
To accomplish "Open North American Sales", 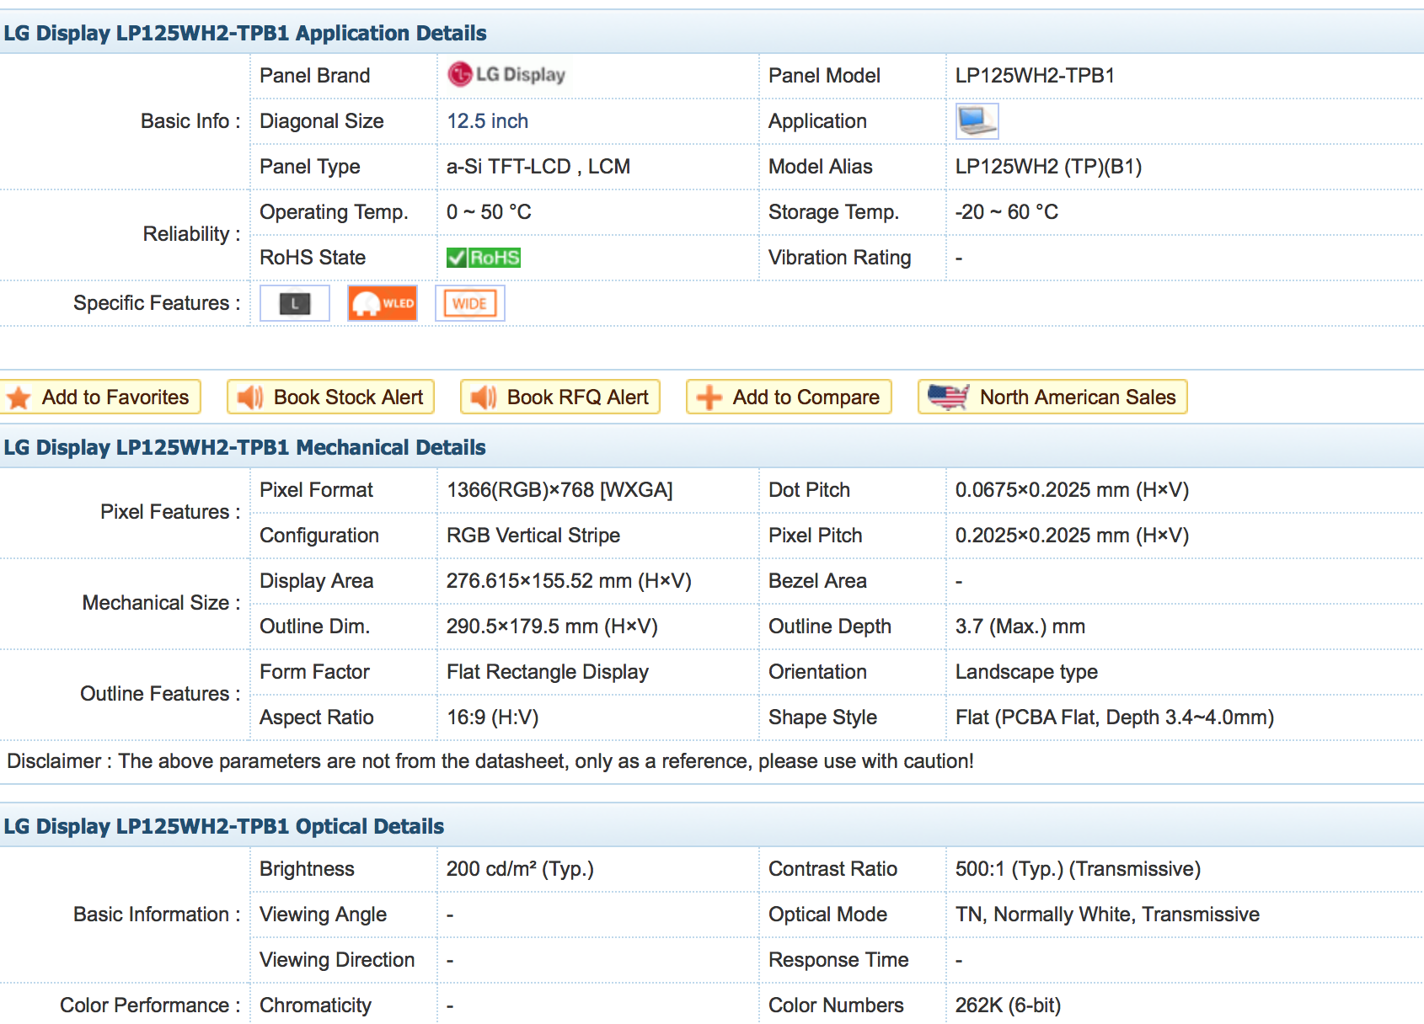I will pyautogui.click(x=1052, y=397).
